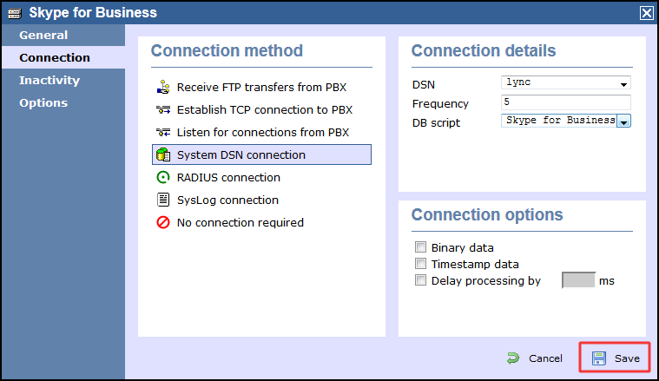Switch to the General tab
659x381 pixels.
point(43,36)
